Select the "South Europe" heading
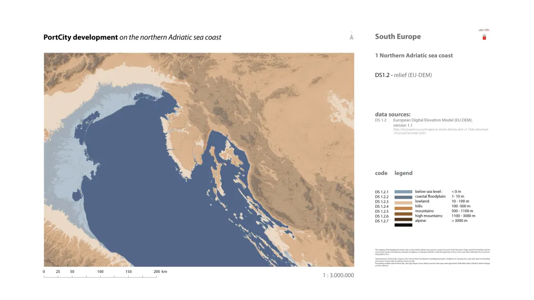534x300 pixels. click(x=397, y=36)
